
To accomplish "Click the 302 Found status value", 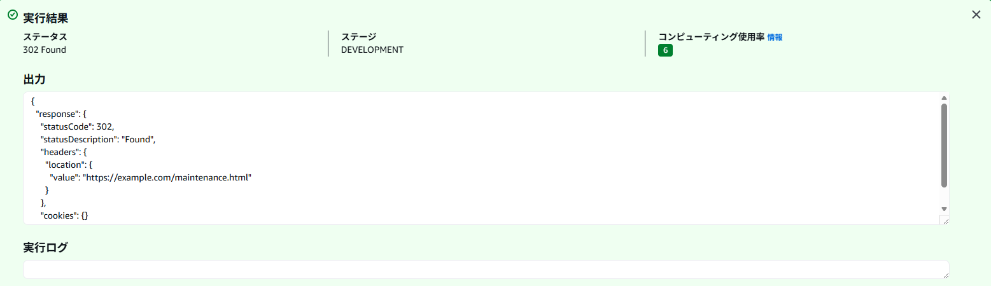I will [45, 50].
